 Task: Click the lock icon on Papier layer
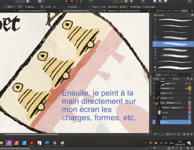click(x=186, y=83)
